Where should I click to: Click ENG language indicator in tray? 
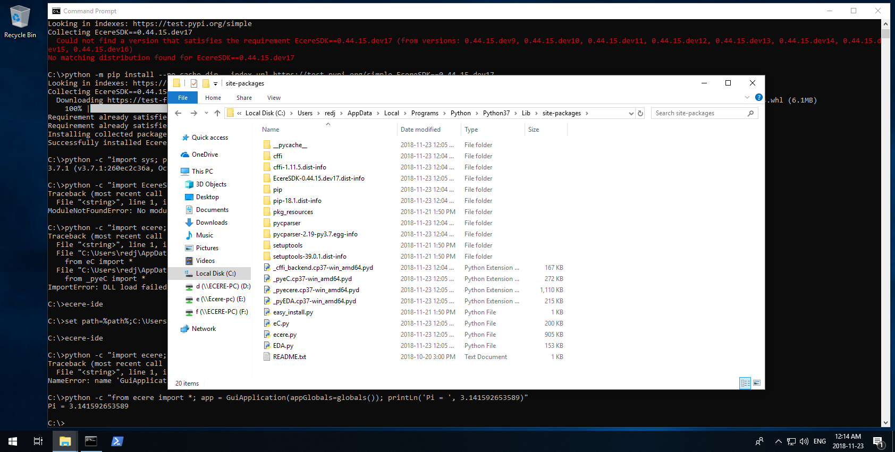(x=820, y=441)
